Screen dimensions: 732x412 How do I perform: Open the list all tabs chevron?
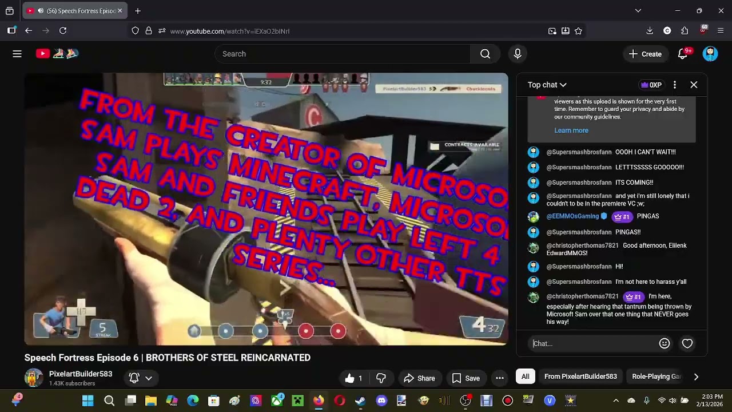coord(638,11)
